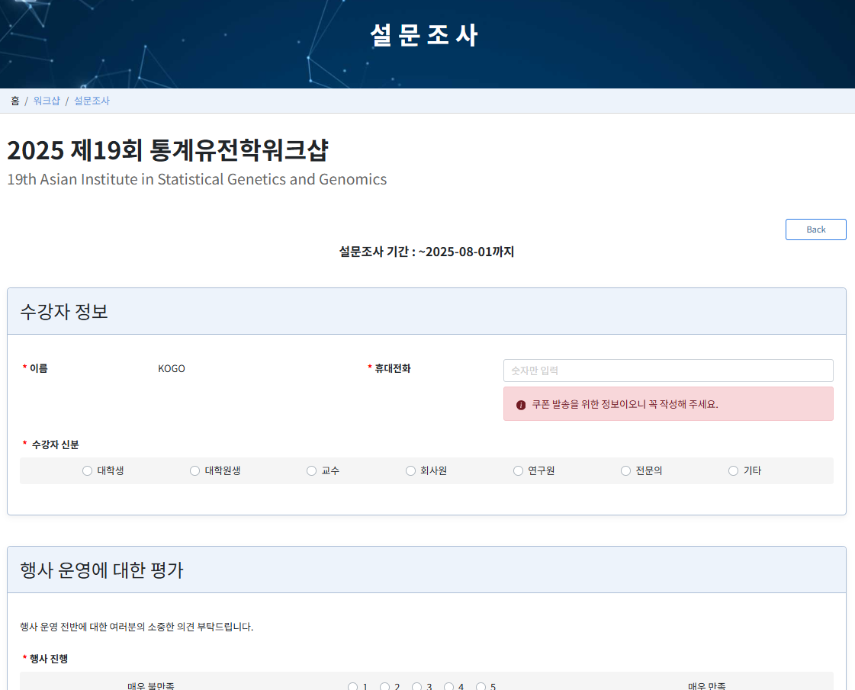
Task: Rate 행사 진행 as 5
Action: (481, 687)
